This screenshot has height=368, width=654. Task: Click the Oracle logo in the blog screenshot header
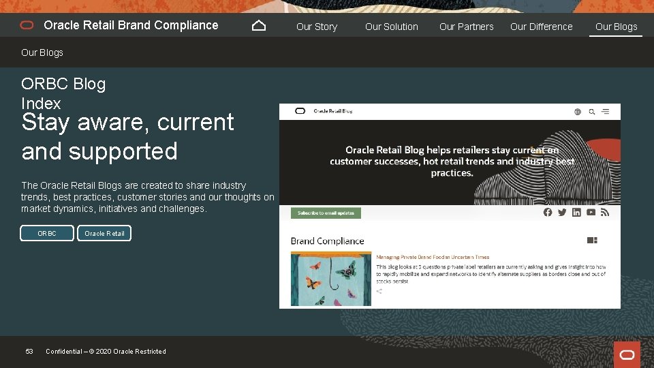(x=300, y=111)
